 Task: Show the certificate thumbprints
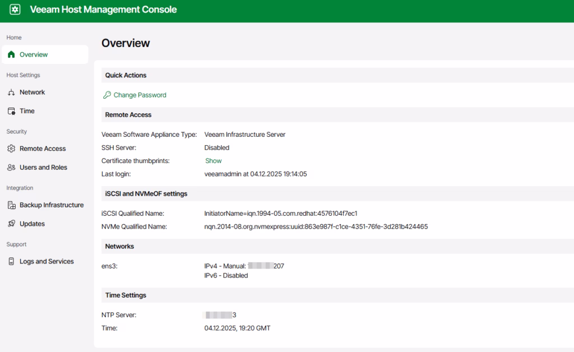(x=213, y=161)
